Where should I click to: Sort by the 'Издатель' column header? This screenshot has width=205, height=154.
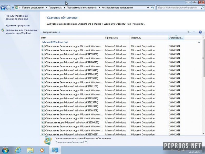(149, 38)
